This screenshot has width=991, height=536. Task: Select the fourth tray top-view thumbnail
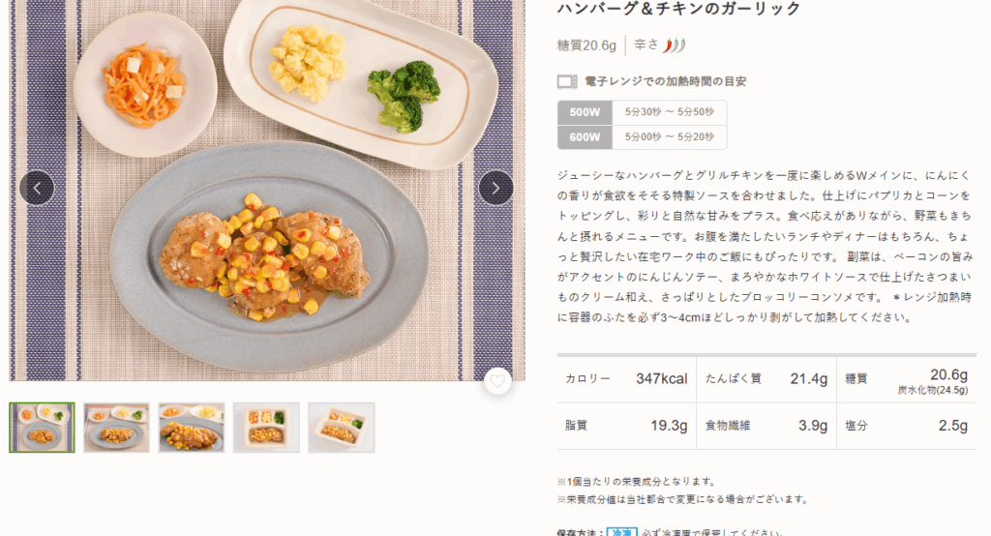266,428
